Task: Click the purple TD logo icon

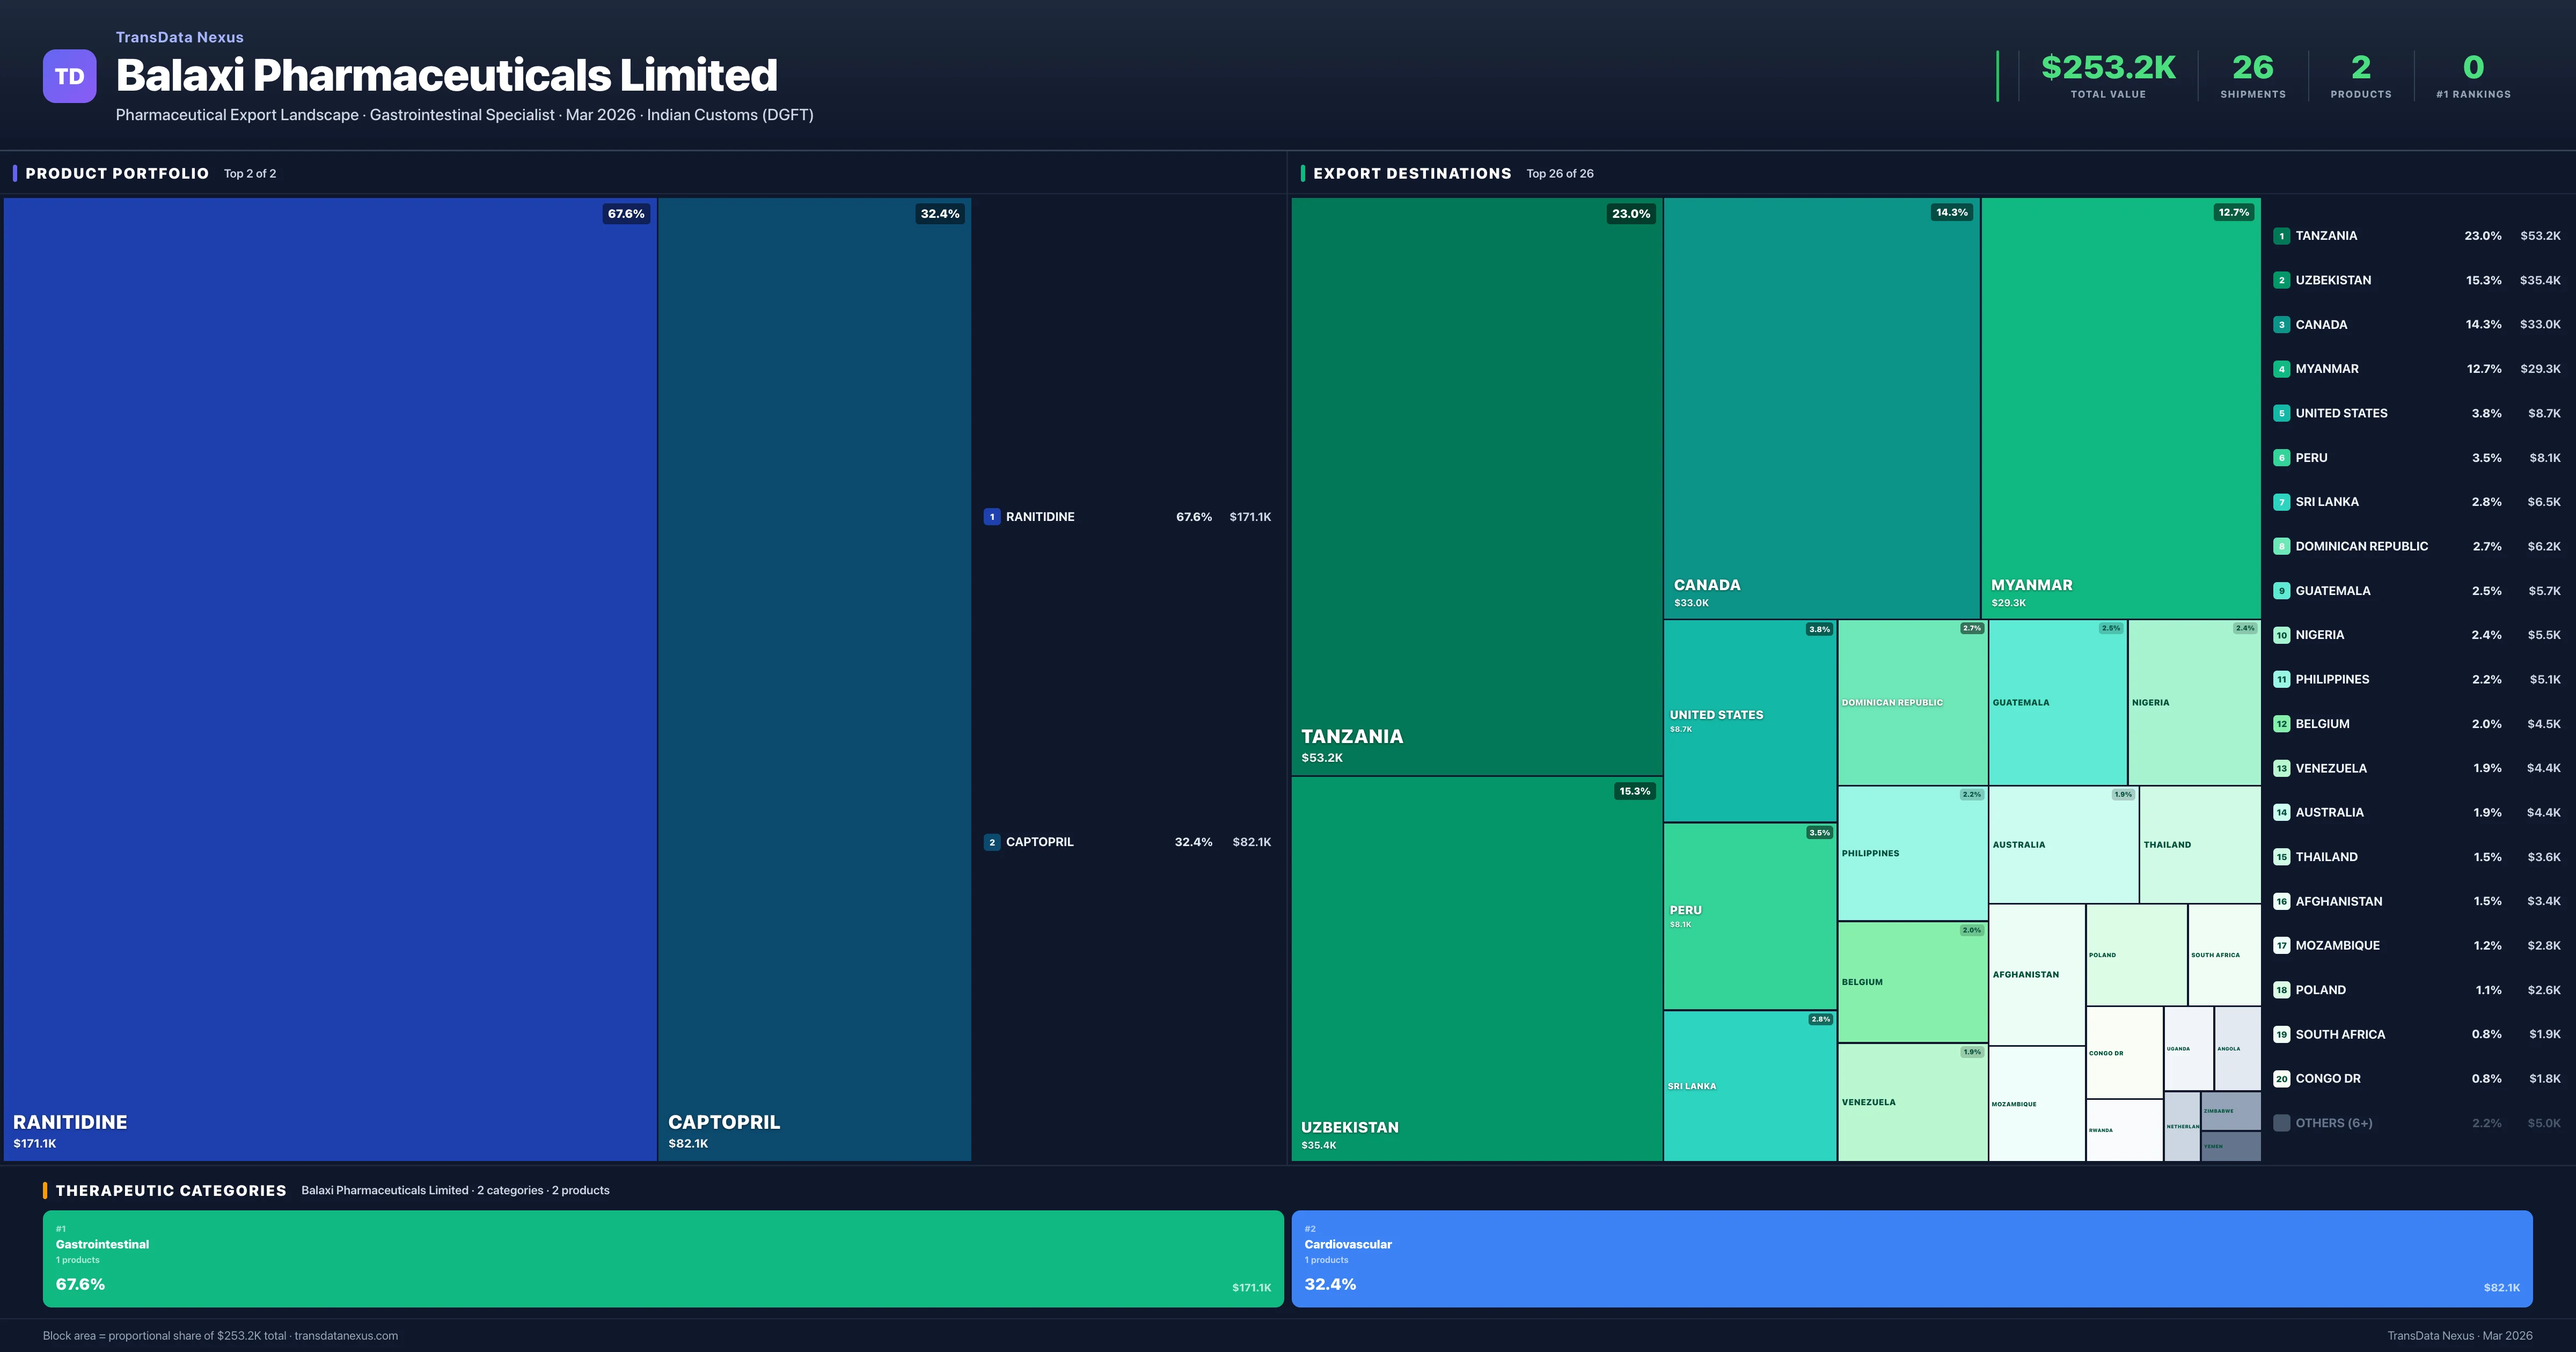Action: [69, 76]
